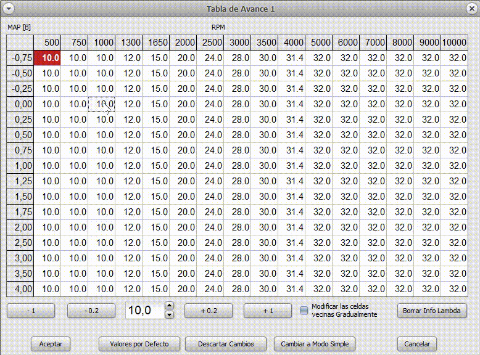Click the plus 1 button
Image resolution: width=480 pixels, height=355 pixels.
pos(268,311)
